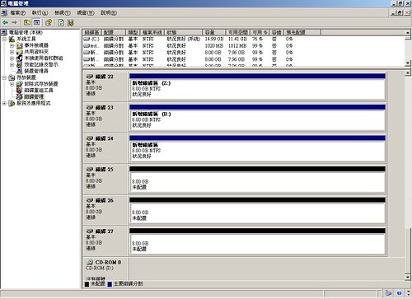Click the 裝置管理員 (Device Manager) icon

pyautogui.click(x=19, y=71)
